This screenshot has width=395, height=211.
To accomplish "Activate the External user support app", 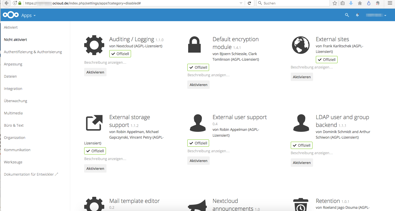I will [x=198, y=161].
